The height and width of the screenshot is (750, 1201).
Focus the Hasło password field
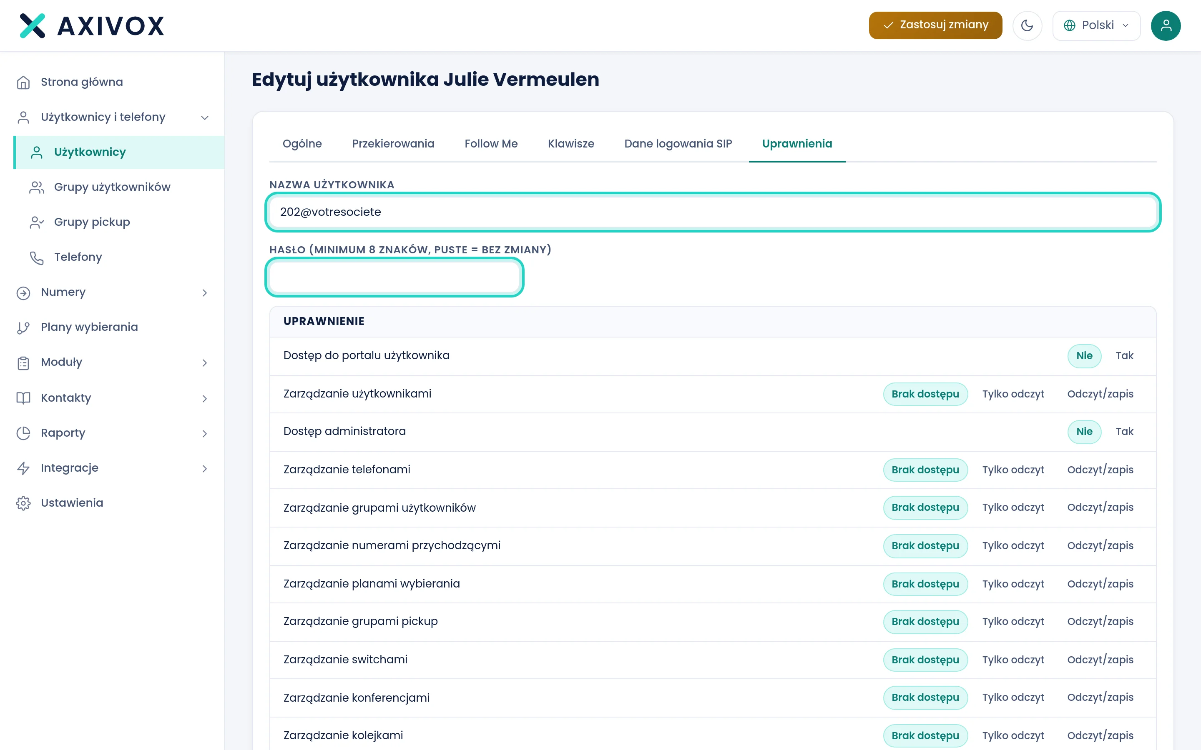(394, 277)
